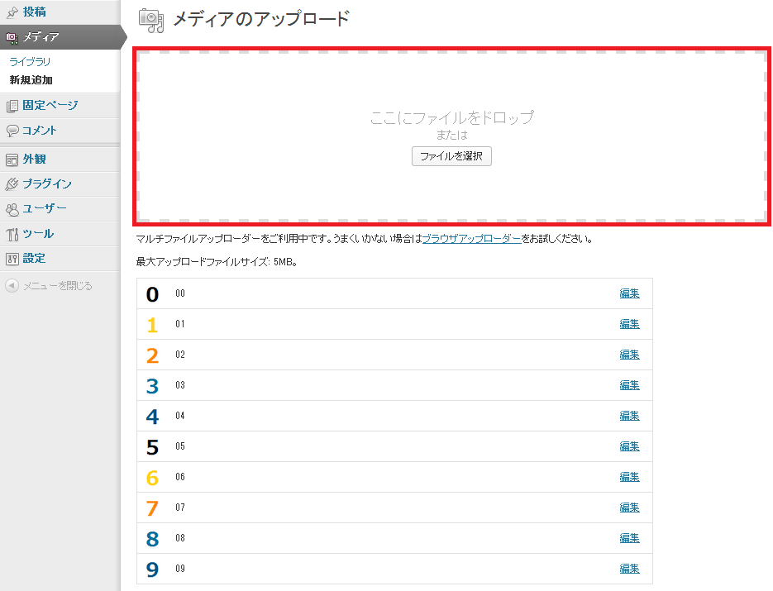Viewport: 773px width, 591px height.
Task: Select 新規追加 in the media submenu
Action: coord(31,80)
